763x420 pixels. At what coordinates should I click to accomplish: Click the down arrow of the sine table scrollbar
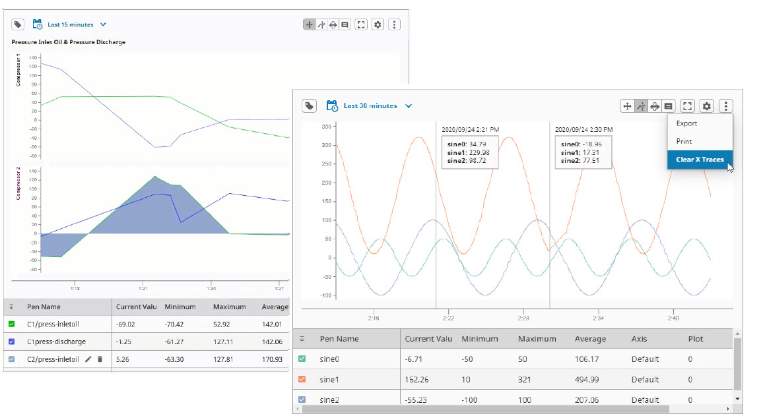click(737, 399)
